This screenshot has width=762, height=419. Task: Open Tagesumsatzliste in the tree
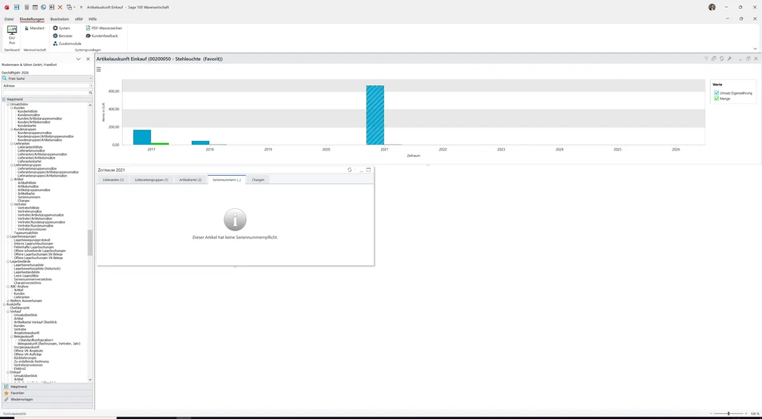(25, 233)
